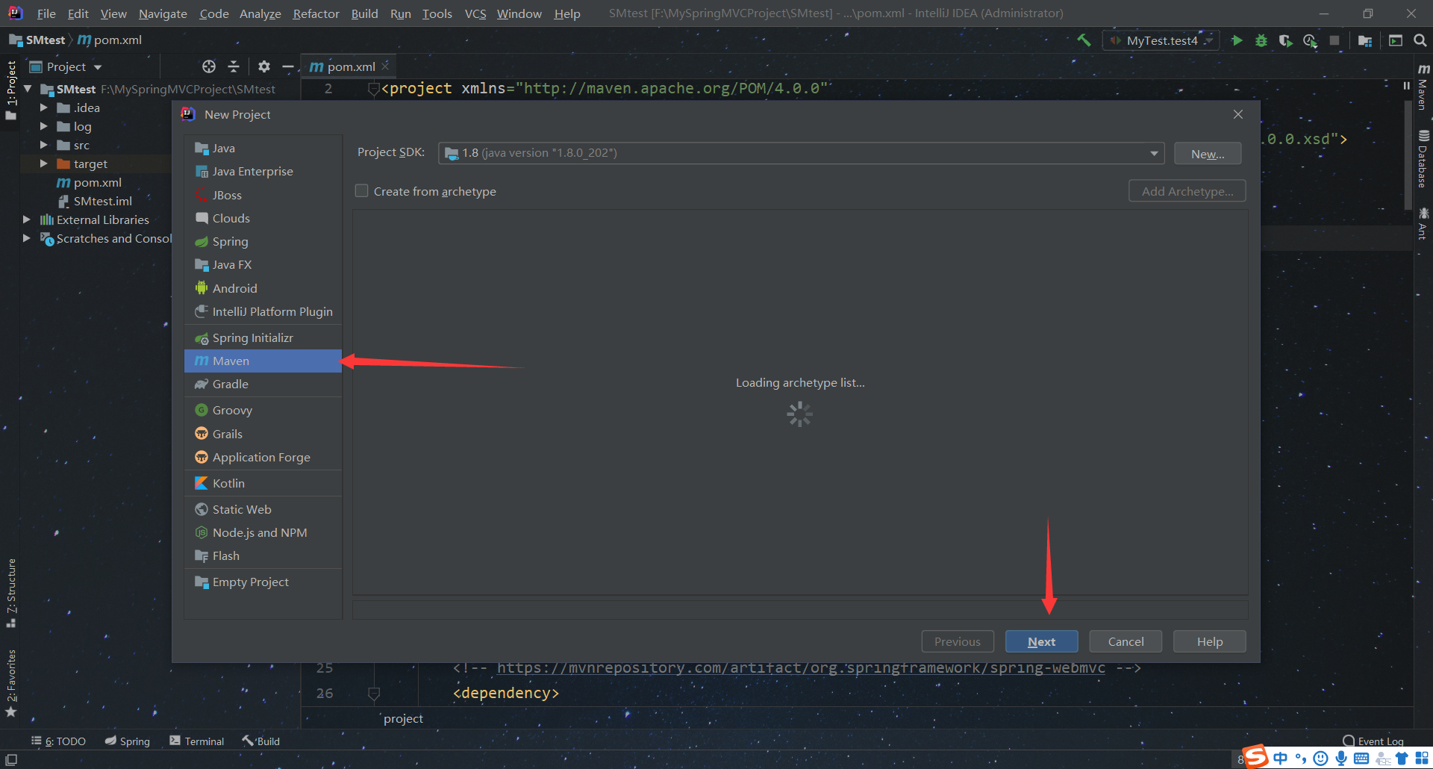Open the Navigate menu
Viewport: 1433px width, 769px height.
coord(163,13)
